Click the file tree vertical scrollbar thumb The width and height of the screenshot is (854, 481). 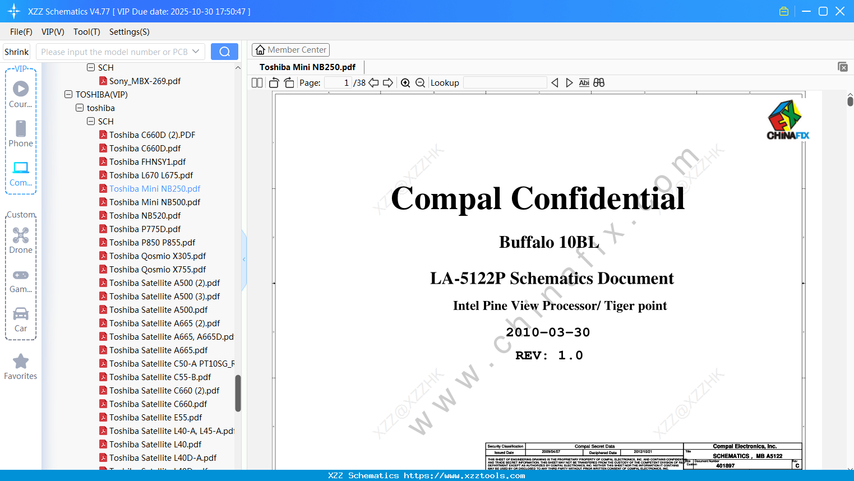pyautogui.click(x=238, y=393)
